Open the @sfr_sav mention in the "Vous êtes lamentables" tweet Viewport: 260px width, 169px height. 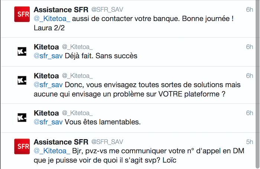pos(48,122)
